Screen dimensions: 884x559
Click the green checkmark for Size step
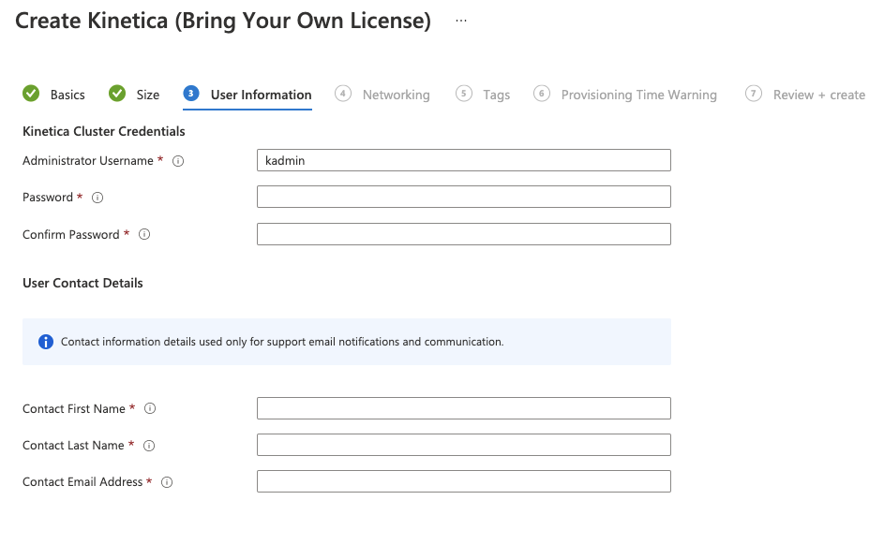point(117,94)
